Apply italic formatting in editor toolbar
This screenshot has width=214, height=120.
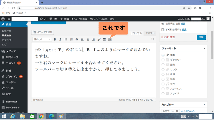[x=60, y=39]
